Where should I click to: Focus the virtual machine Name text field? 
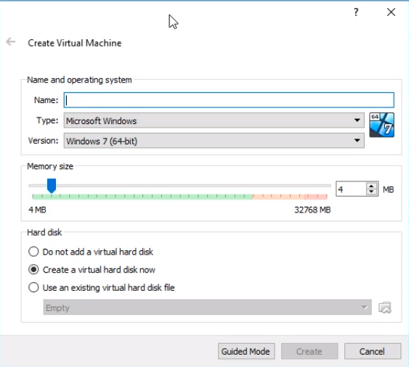pos(229,100)
